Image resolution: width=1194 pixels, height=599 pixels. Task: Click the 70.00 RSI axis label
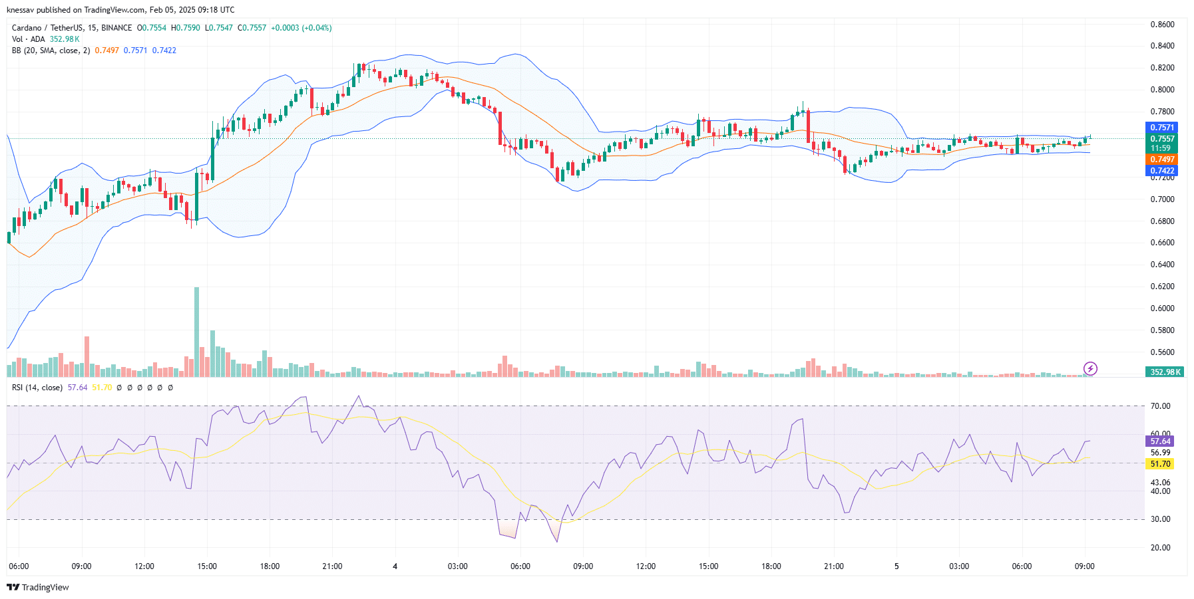pos(1161,406)
